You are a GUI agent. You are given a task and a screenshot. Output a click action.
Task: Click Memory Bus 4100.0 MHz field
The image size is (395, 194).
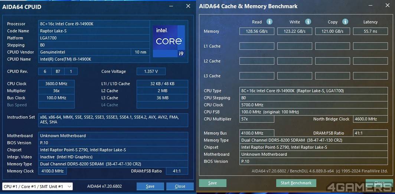(x=257, y=133)
